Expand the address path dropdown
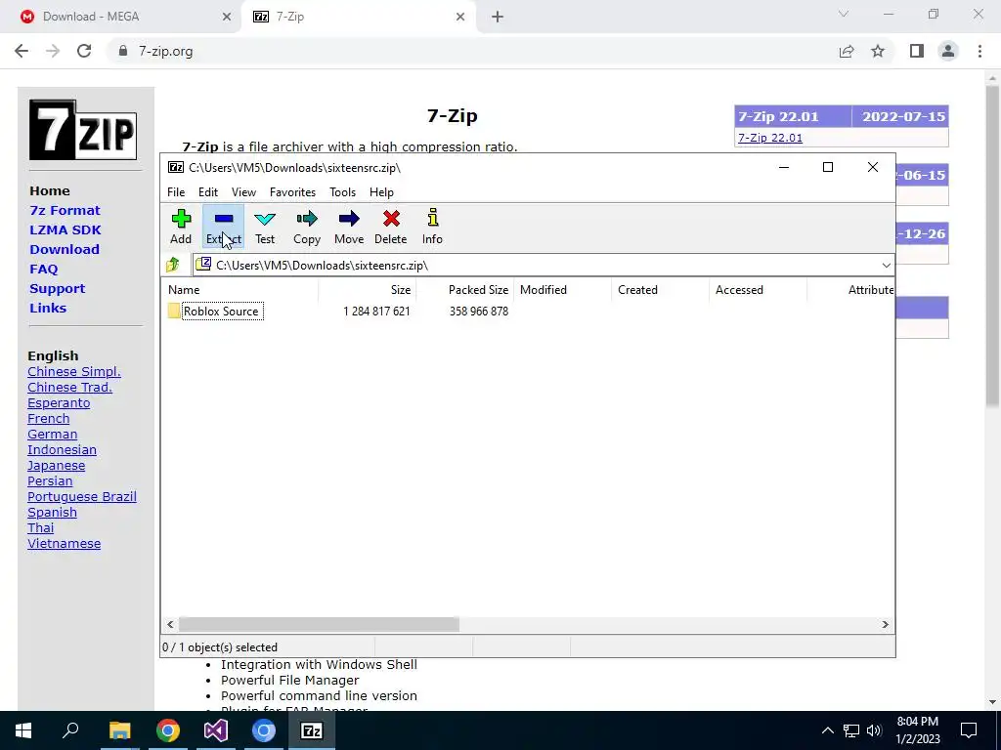 point(886,266)
